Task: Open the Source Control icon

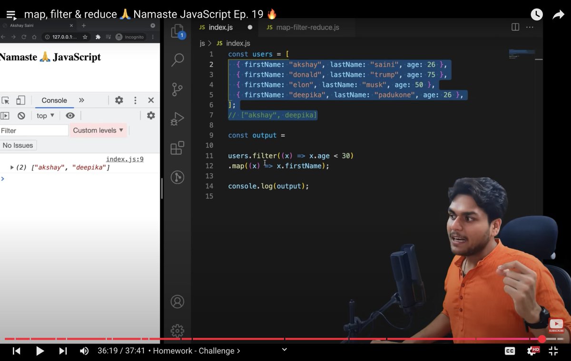Action: (x=177, y=89)
